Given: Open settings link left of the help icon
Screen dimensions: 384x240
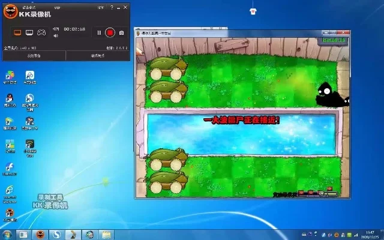Looking at the screenshot, I should 100,8.
